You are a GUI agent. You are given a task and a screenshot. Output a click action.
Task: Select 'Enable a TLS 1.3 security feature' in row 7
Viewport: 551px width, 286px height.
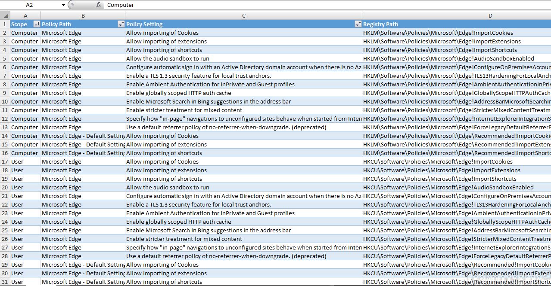244,76
